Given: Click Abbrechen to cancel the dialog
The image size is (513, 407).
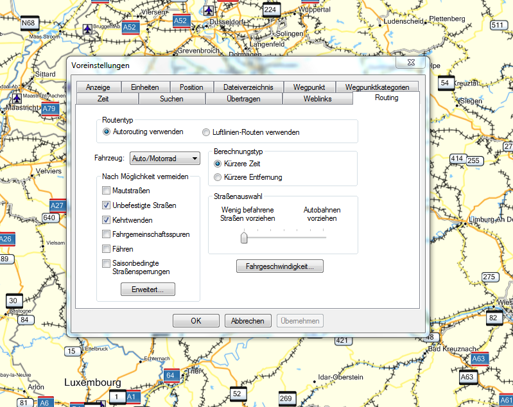Looking at the screenshot, I should click(248, 321).
